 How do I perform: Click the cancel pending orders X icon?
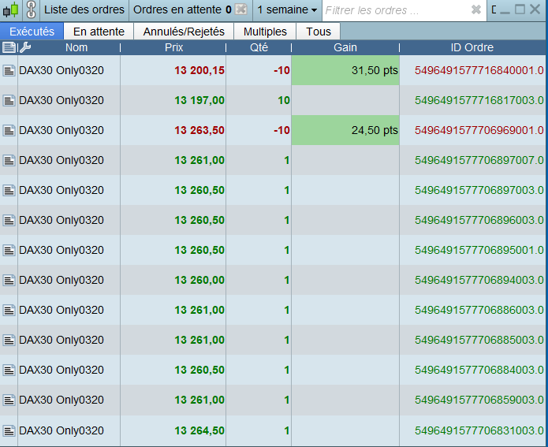[241, 9]
